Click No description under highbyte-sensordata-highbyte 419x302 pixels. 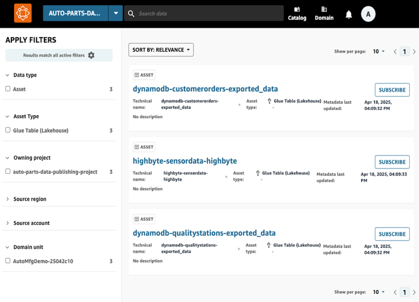click(x=147, y=189)
